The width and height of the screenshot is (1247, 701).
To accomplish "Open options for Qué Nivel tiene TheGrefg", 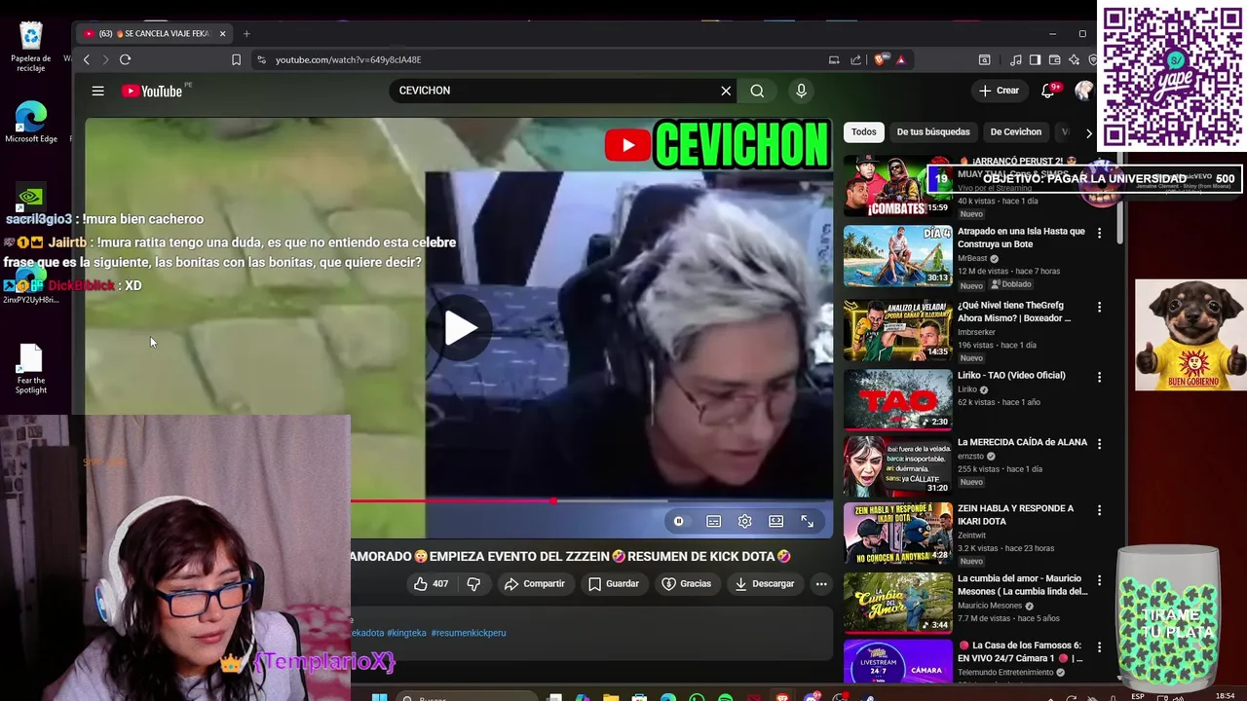I will tap(1099, 308).
